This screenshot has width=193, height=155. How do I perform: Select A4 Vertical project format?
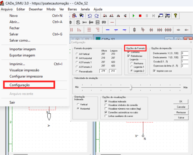point(77,54)
